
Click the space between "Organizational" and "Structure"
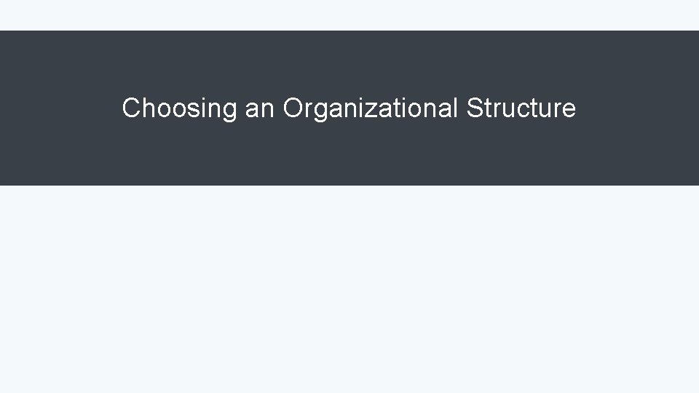click(462, 108)
